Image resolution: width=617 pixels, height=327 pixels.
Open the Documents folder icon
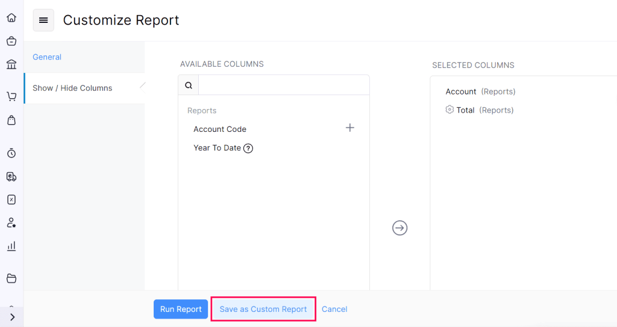(11, 278)
